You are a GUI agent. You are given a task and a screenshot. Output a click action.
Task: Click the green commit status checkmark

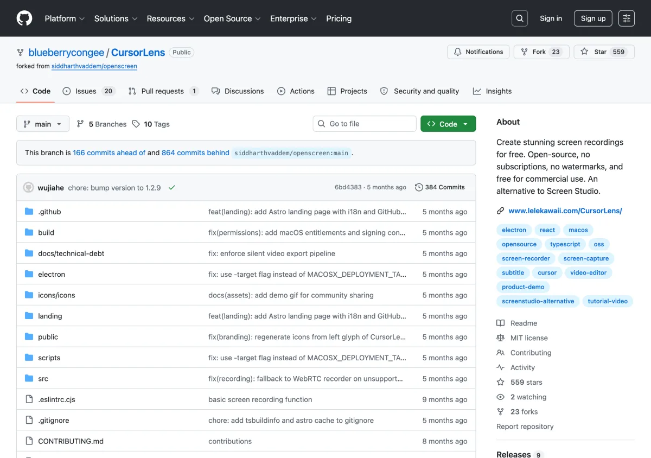click(172, 187)
